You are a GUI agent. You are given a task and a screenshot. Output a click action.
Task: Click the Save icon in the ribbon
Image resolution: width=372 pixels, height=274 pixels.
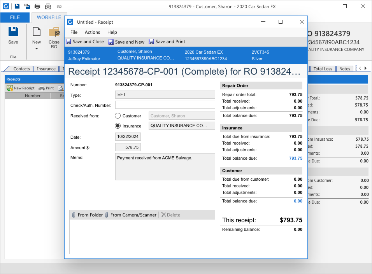coord(13,32)
